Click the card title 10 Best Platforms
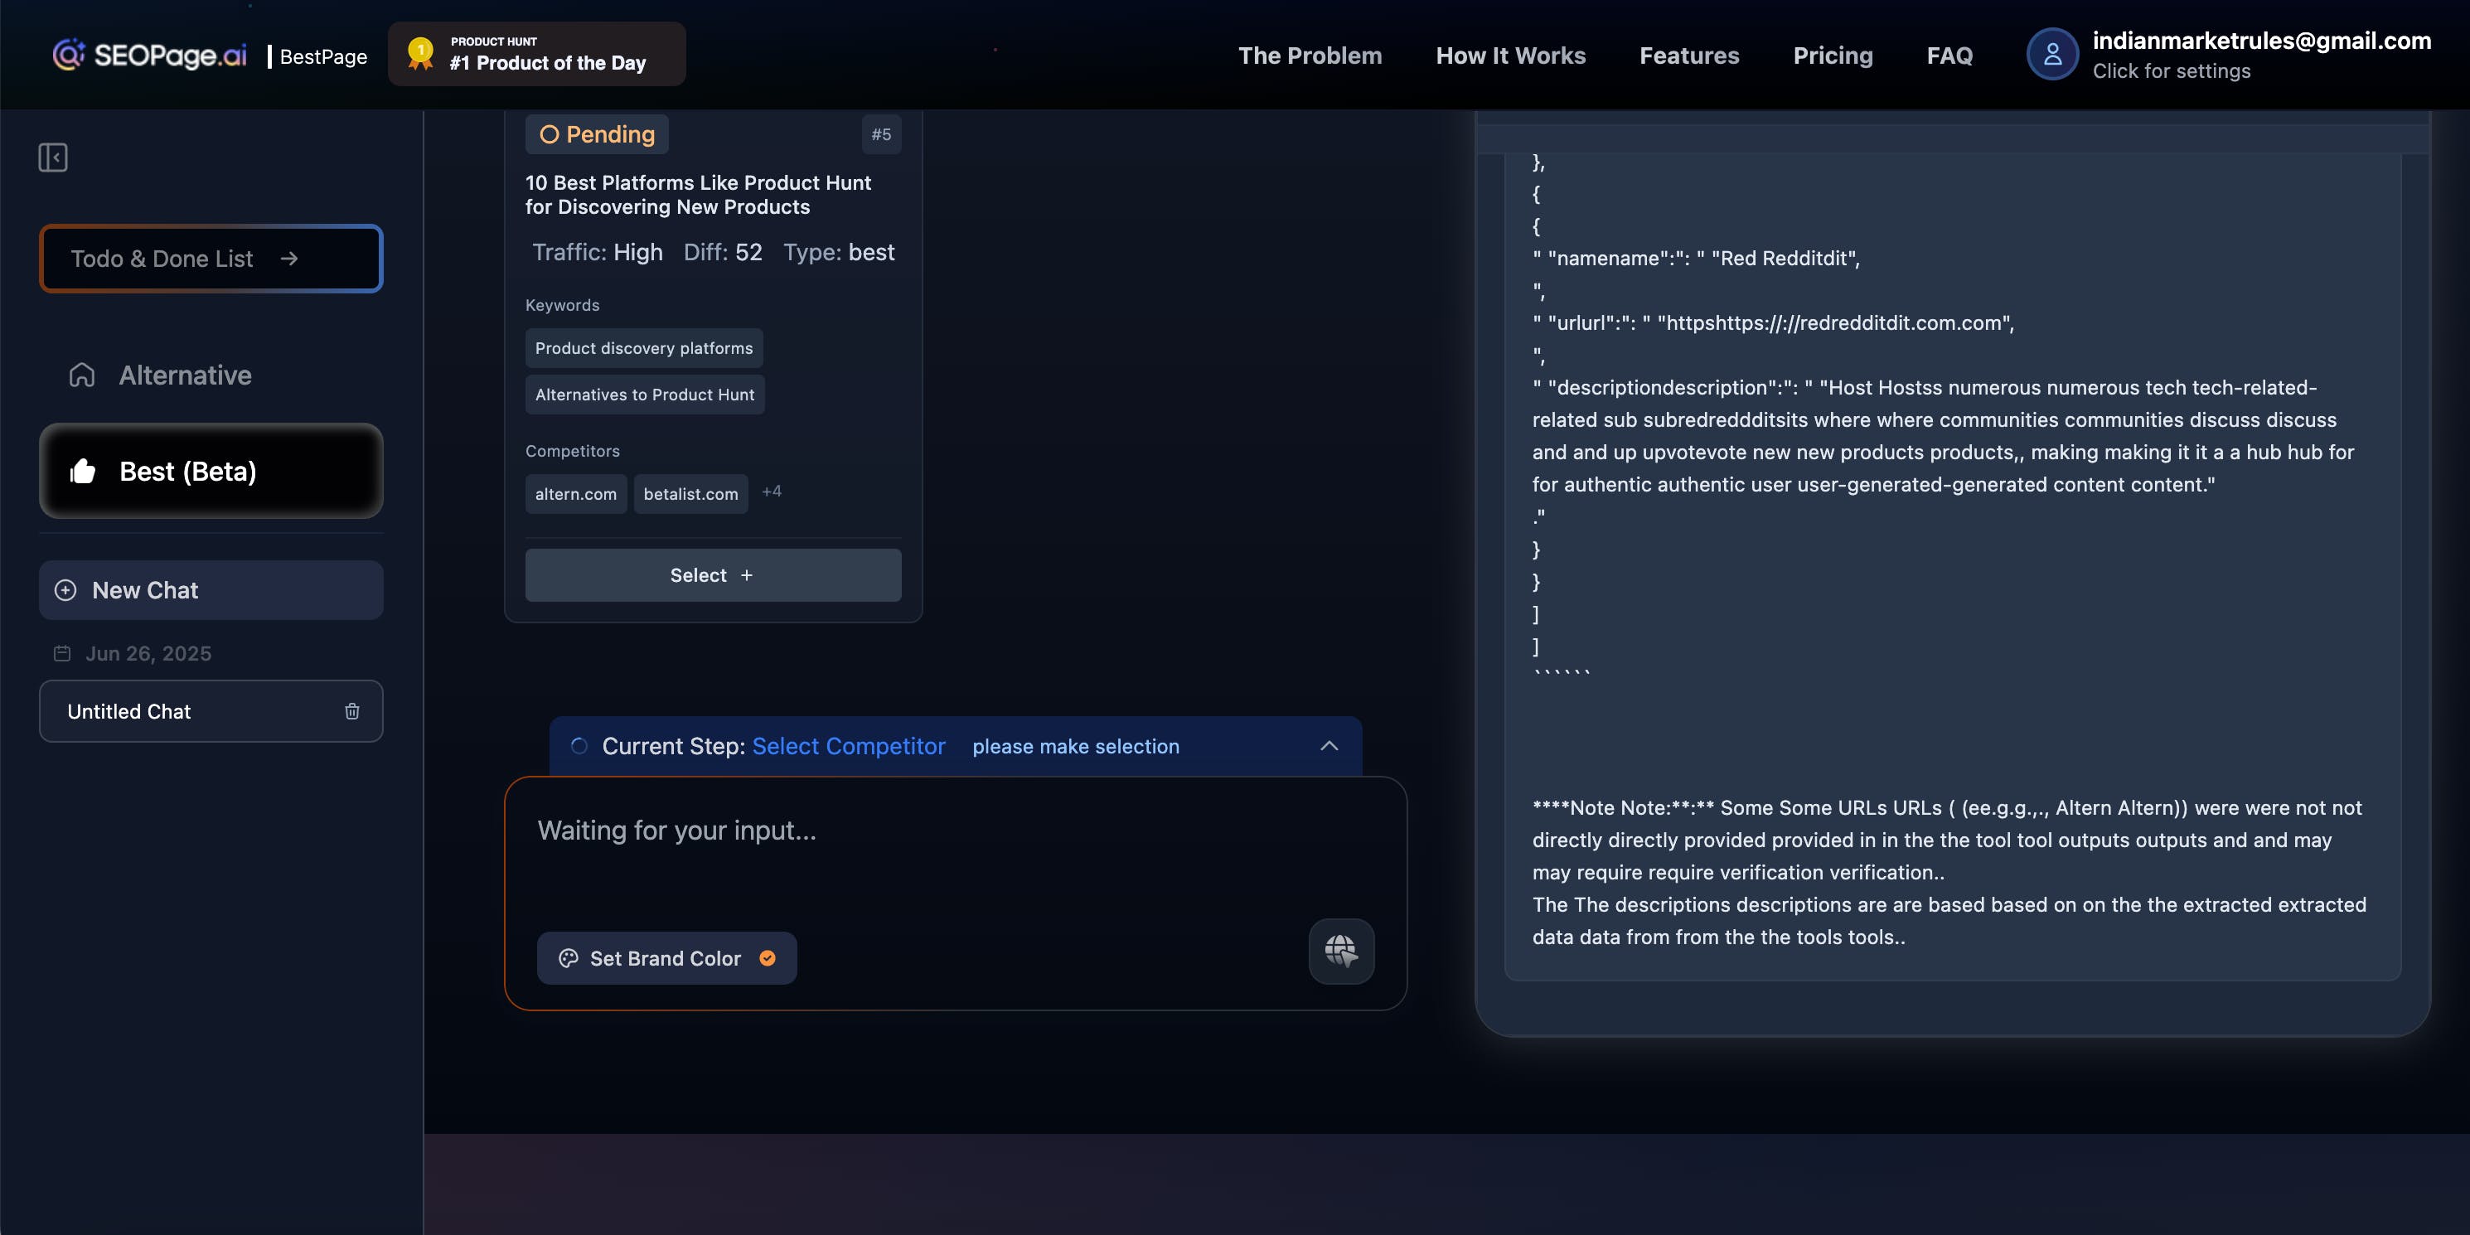Image resolution: width=2470 pixels, height=1235 pixels. click(x=698, y=195)
